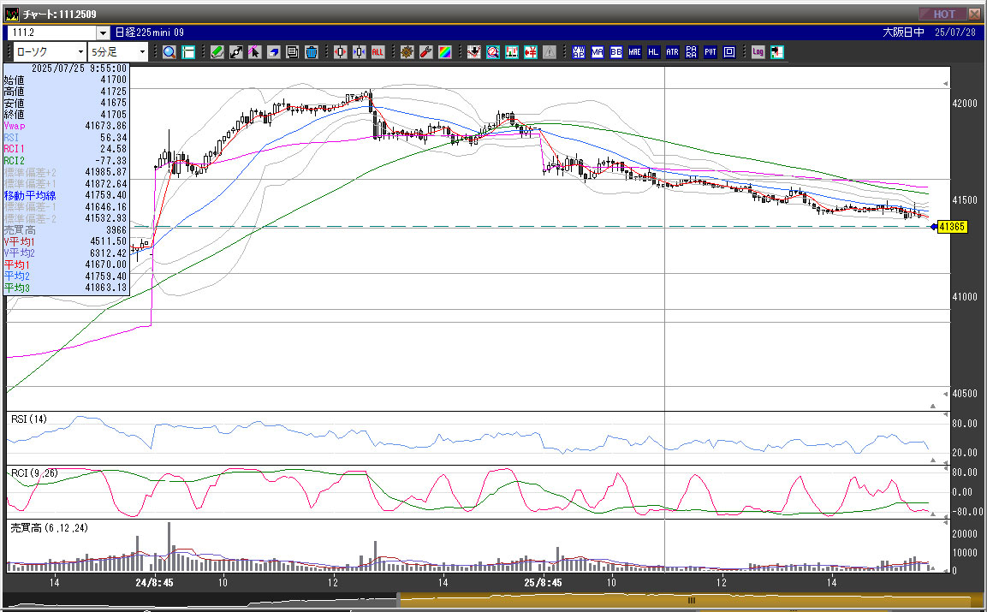Toggle the ATR indicator button
Screen dimensions: 987x612
pyautogui.click(x=672, y=52)
